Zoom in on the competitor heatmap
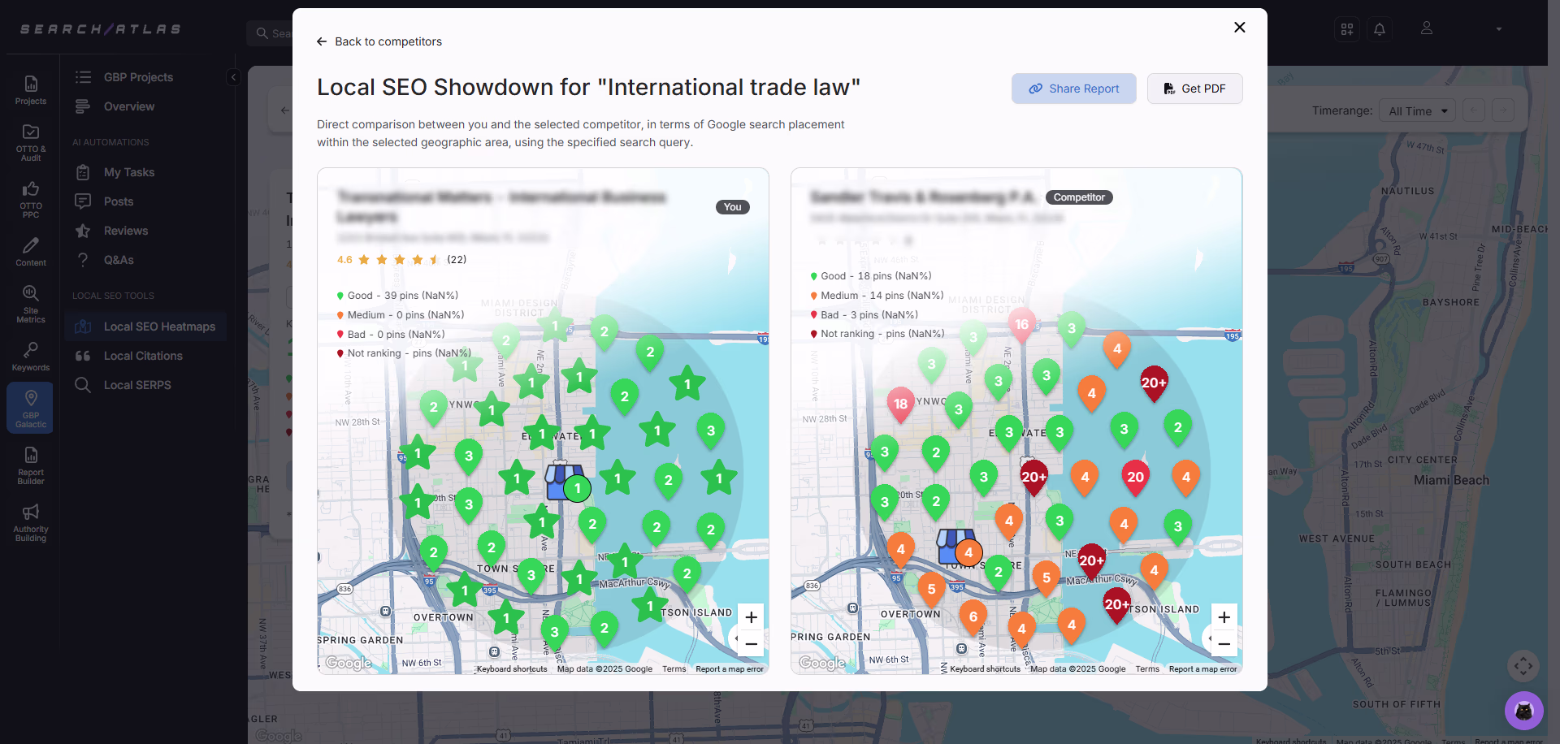 coord(1224,617)
